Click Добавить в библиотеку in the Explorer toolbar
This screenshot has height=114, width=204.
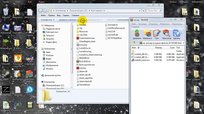point(68,20)
